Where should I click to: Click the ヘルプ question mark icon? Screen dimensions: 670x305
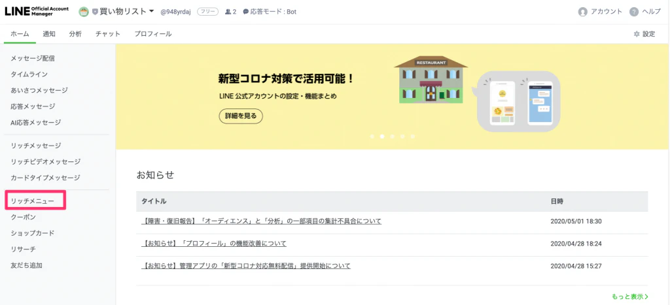click(634, 12)
